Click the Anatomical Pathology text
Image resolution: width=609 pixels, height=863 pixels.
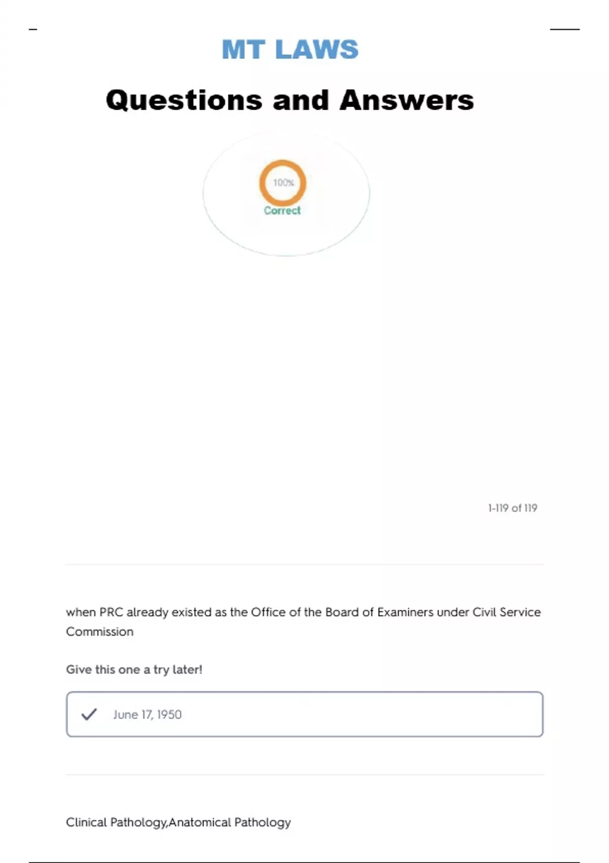(x=230, y=822)
